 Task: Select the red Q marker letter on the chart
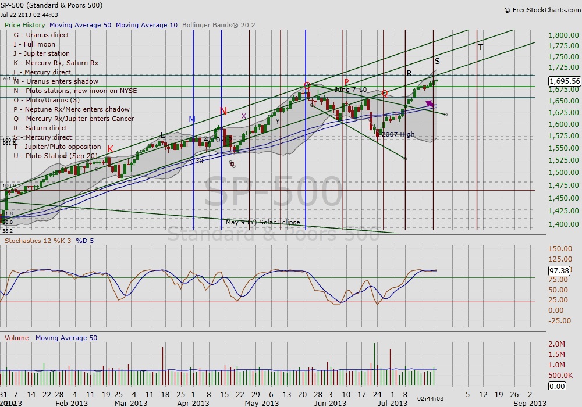coord(385,93)
